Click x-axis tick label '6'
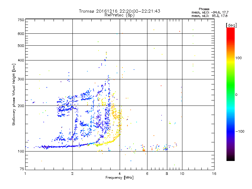Image resolution: width=252 pixels, height=189 pixels. tap(147, 174)
